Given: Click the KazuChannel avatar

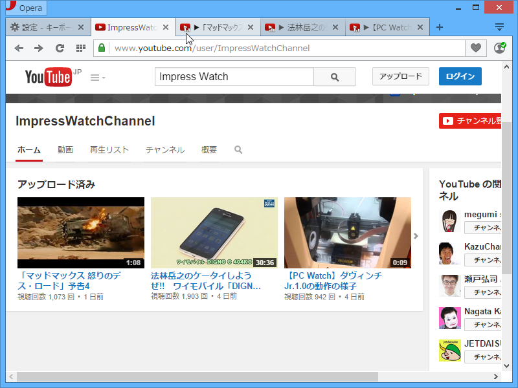Looking at the screenshot, I should click(449, 253).
